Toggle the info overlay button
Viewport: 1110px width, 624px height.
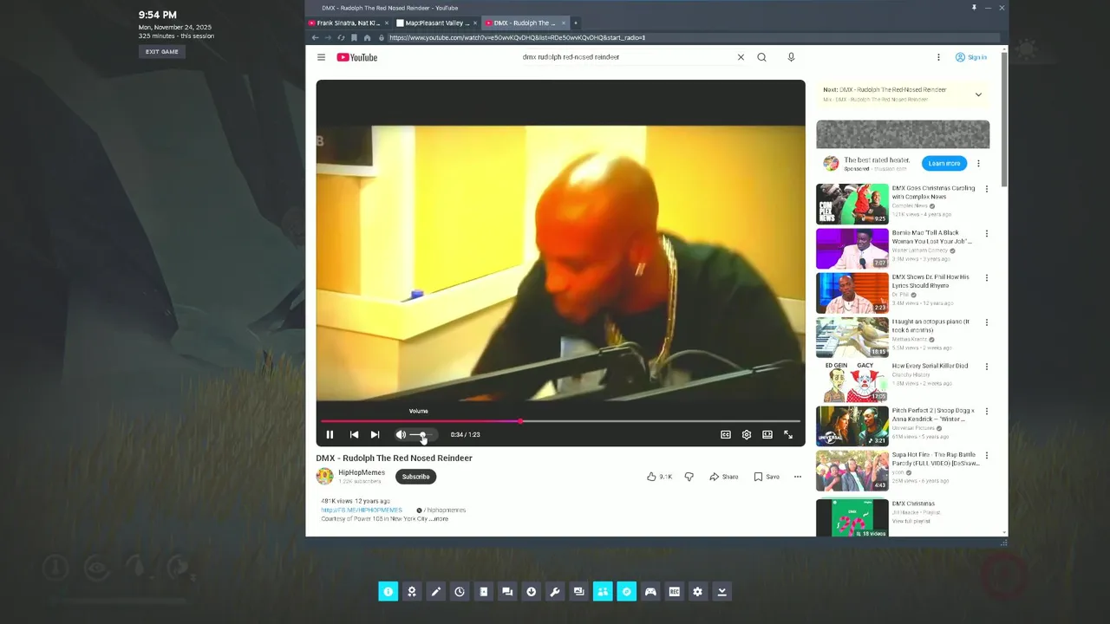coord(388,592)
